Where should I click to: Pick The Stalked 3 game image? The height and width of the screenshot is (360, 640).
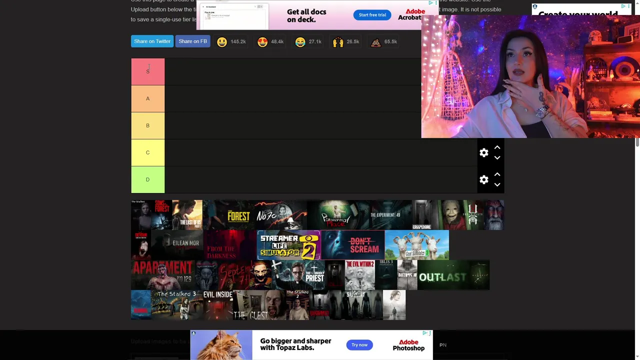coord(176,305)
